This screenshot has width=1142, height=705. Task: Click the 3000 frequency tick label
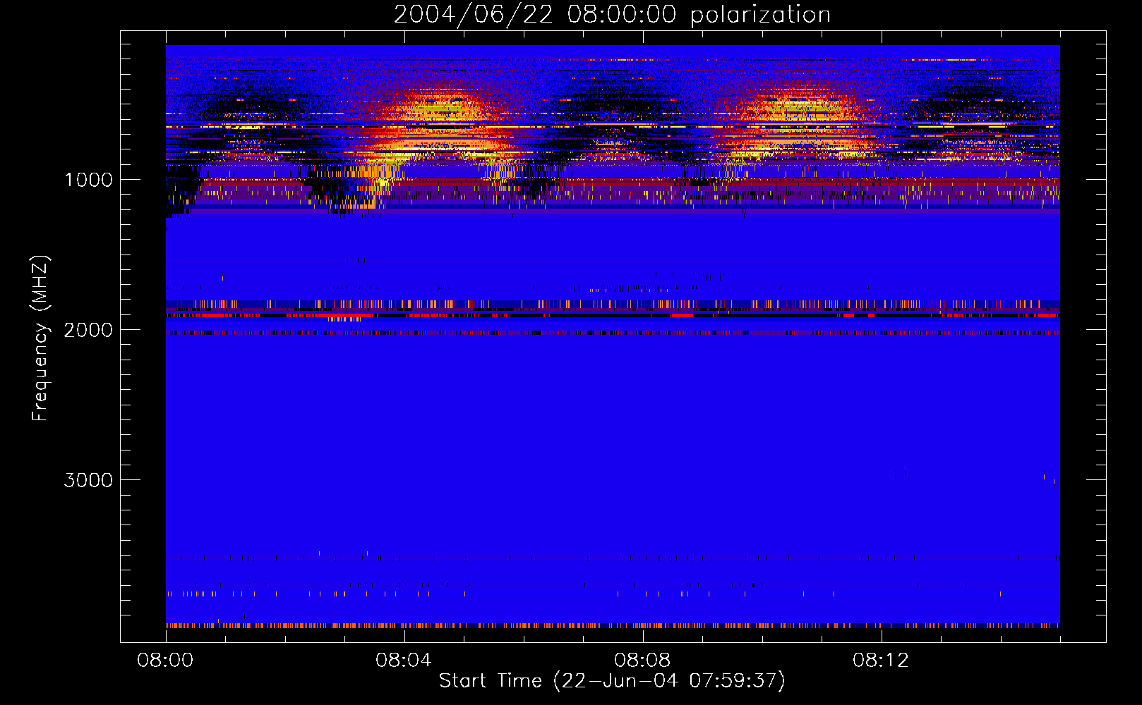88,480
